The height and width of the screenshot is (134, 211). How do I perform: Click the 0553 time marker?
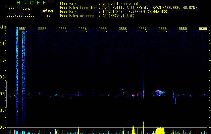(x=62, y=29)
